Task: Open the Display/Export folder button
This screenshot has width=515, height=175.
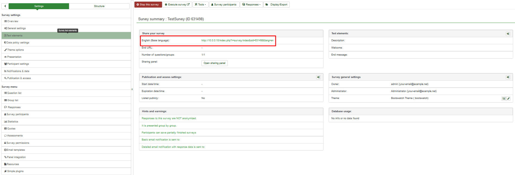Action: (276, 5)
